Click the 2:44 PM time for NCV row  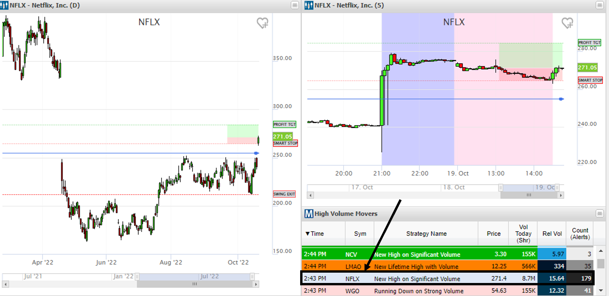pyautogui.click(x=315, y=254)
